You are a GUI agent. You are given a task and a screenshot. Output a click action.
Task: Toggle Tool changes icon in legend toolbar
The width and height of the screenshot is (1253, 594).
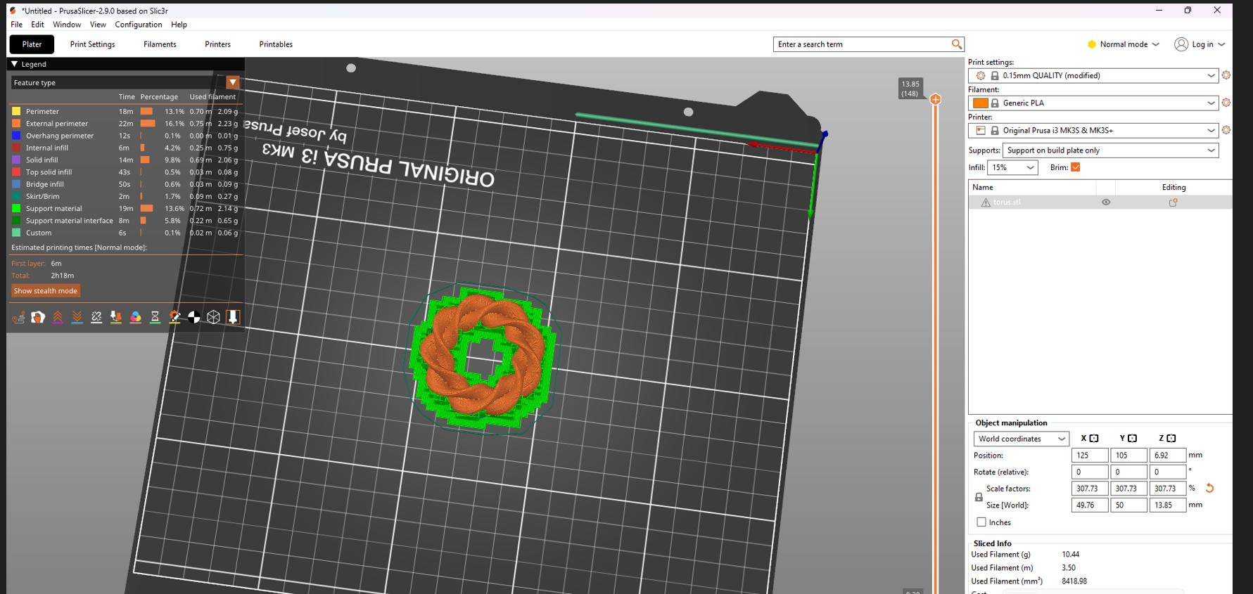click(116, 317)
